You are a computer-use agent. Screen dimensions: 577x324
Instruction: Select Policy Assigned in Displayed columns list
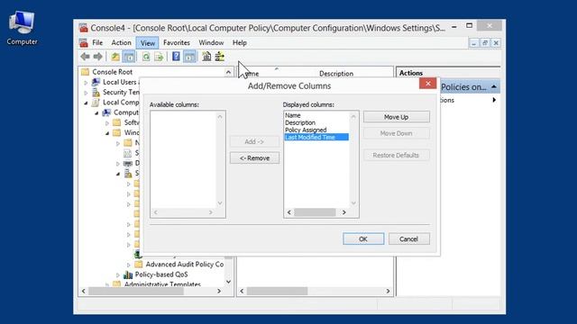pyautogui.click(x=306, y=130)
